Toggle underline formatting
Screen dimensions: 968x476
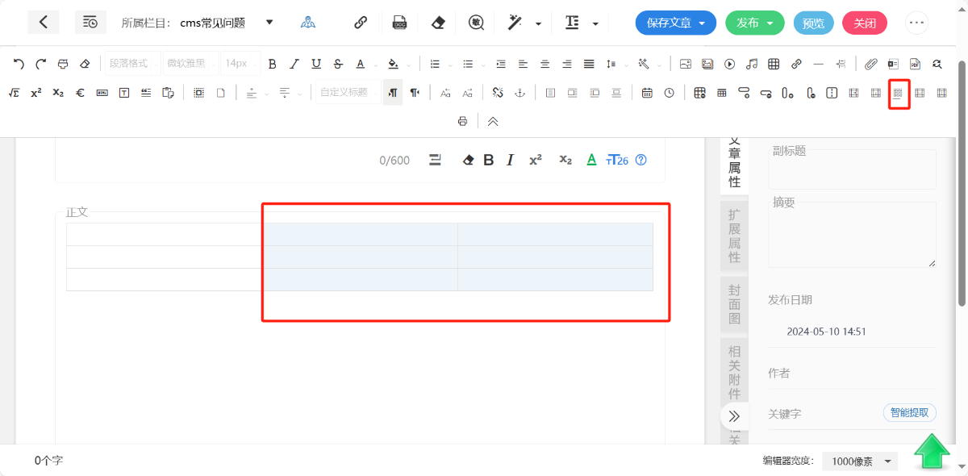(x=316, y=64)
